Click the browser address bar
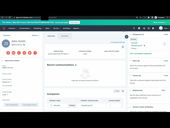Image resolution: width=170 pixels, height=128 pixels. 74,17
